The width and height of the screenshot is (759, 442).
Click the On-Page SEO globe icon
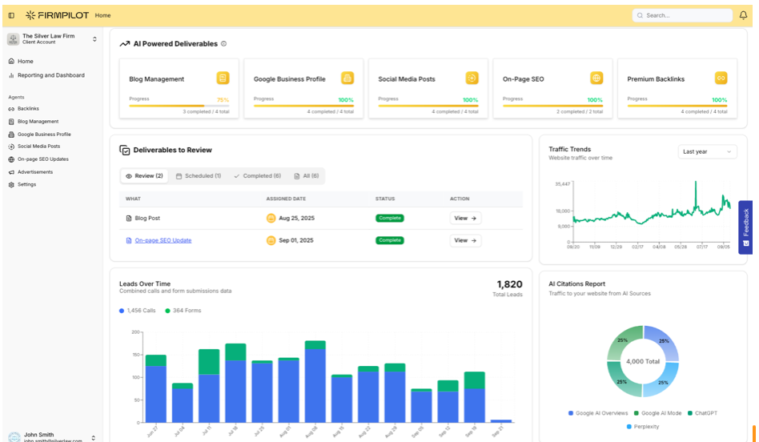pyautogui.click(x=596, y=78)
